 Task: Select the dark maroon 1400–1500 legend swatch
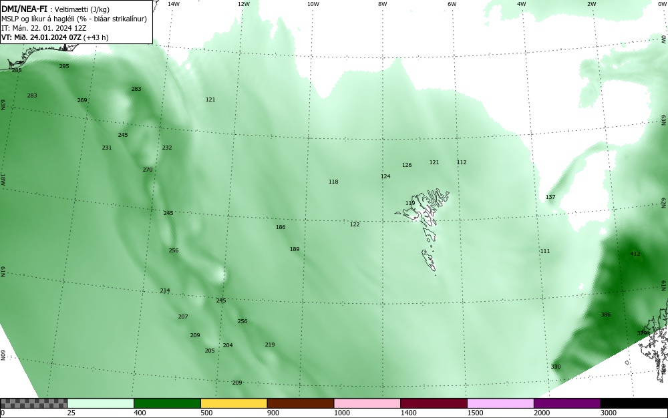click(434, 403)
